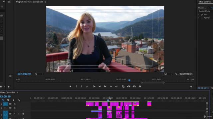Open Program monitor wrench settings
The image size is (213, 119).
pos(176,74)
